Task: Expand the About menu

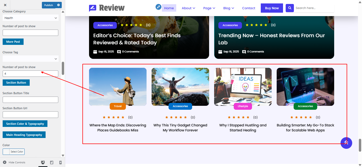Action: (x=188, y=8)
